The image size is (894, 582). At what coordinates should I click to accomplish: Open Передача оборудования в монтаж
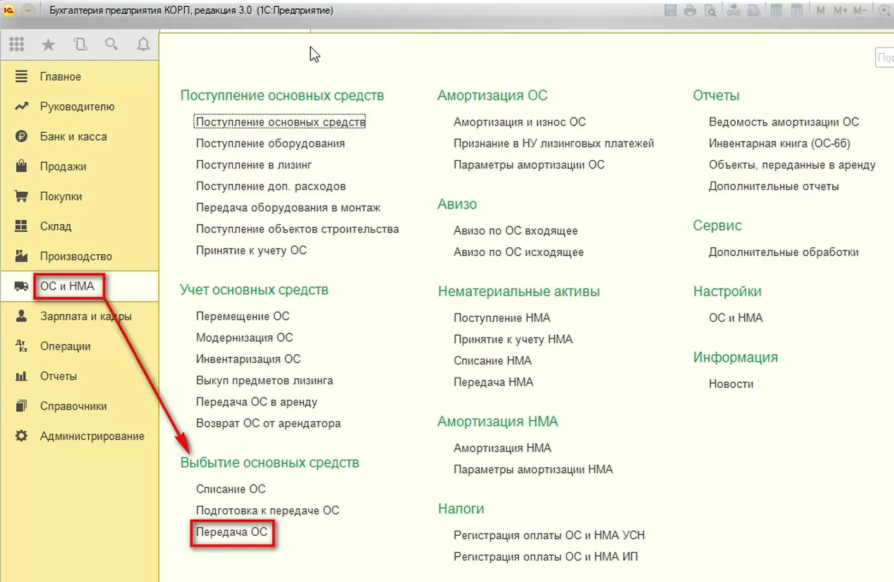[x=288, y=208]
